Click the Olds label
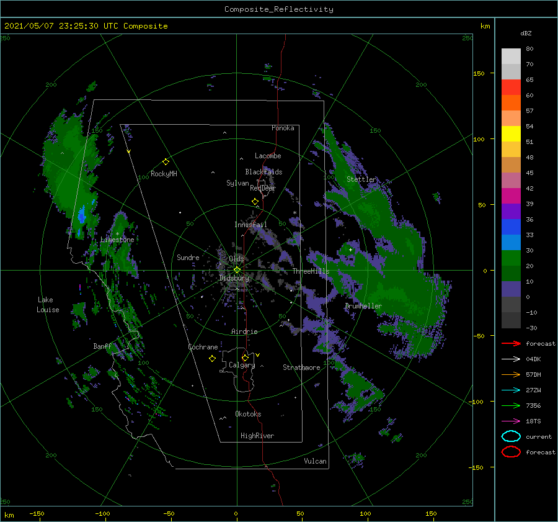The width and height of the screenshot is (558, 522). (x=236, y=259)
